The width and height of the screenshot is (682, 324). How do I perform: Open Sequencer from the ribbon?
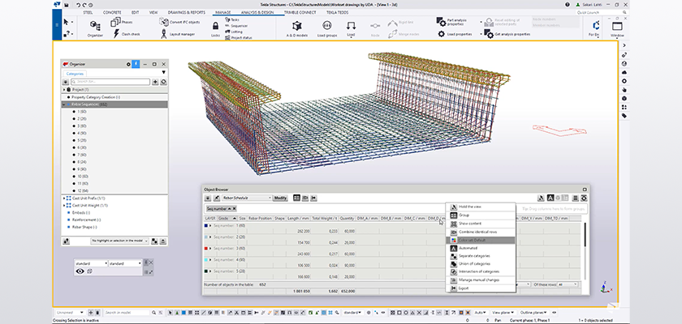236,26
